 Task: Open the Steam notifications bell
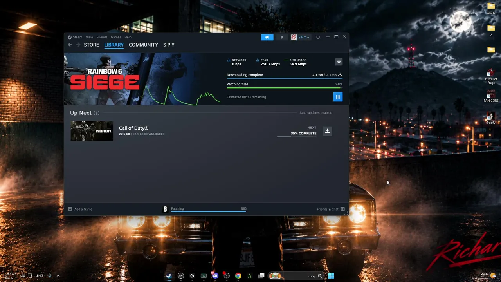281,37
